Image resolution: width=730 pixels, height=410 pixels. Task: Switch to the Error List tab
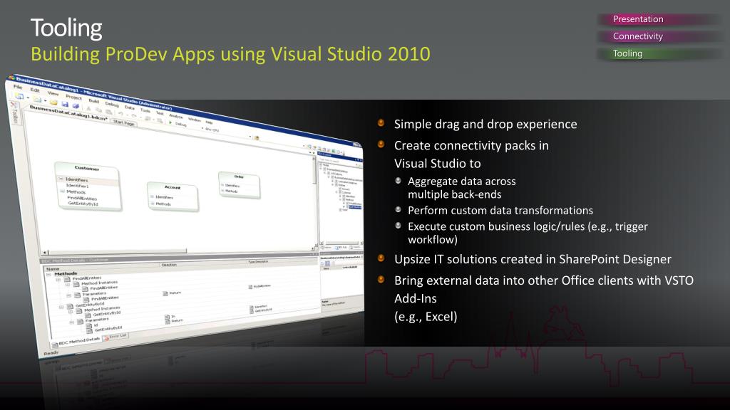[x=114, y=337]
